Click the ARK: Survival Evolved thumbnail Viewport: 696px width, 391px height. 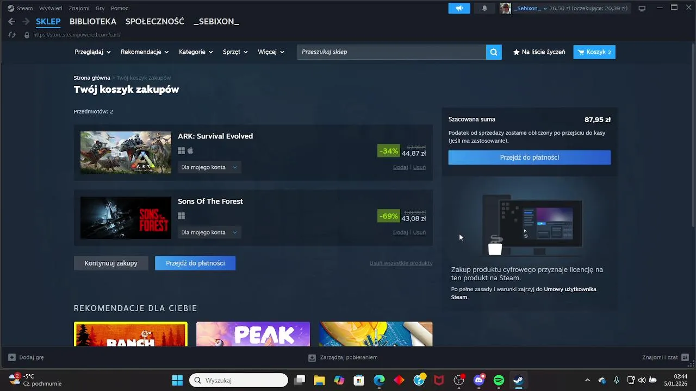coord(126,153)
